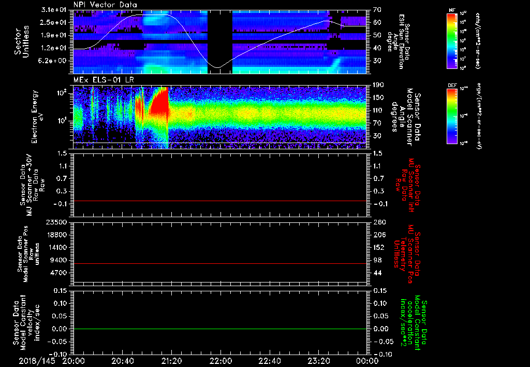Click the "110" scanner angle tick

(378, 110)
